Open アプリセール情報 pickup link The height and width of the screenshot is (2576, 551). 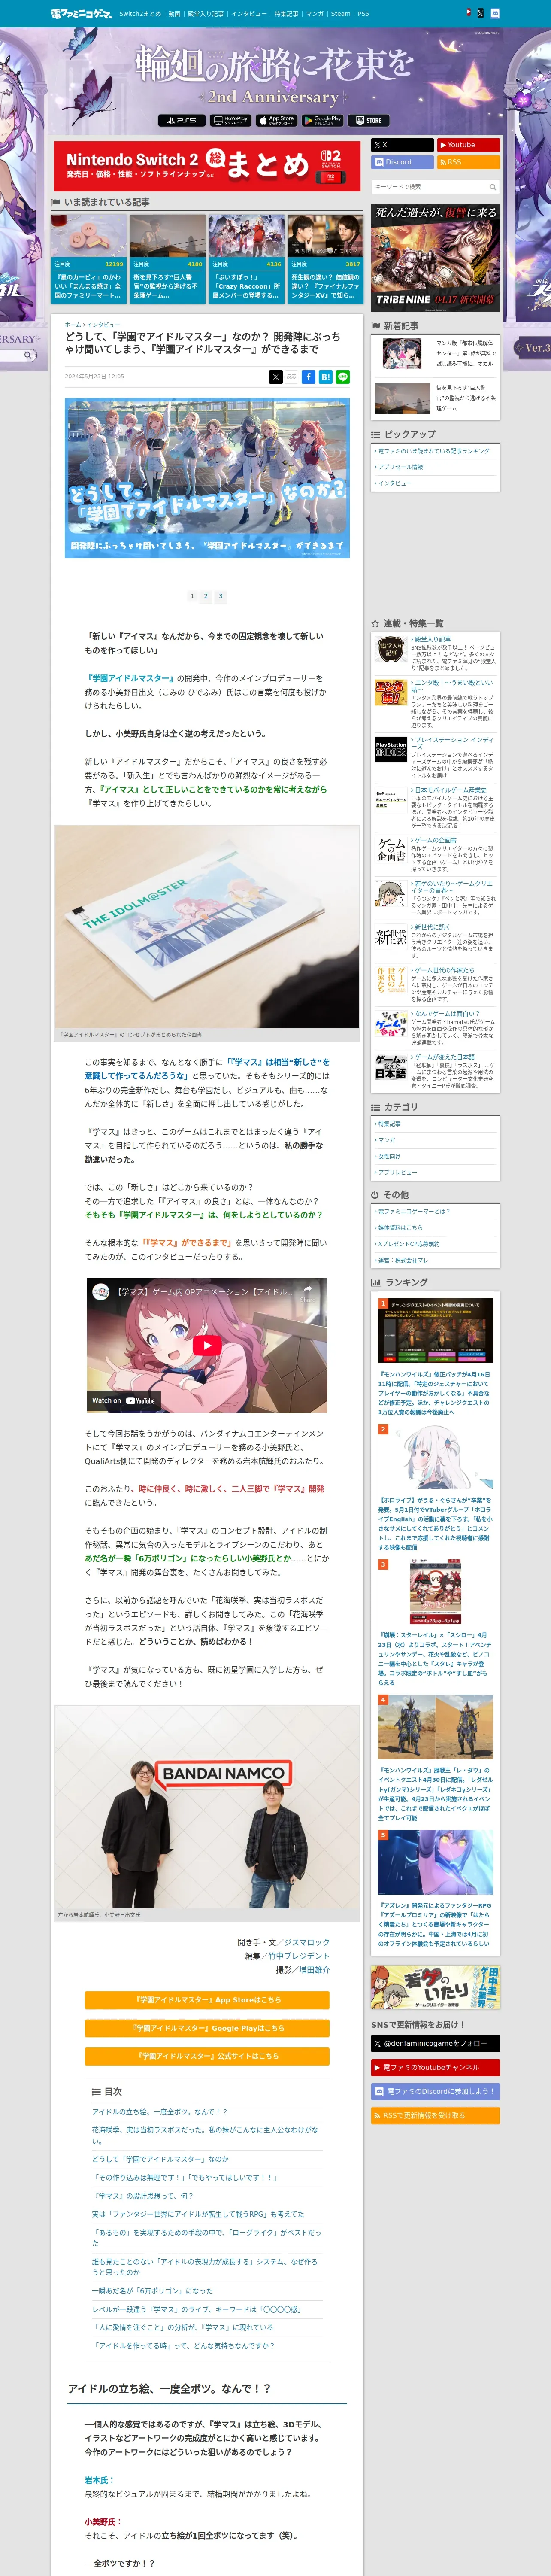pos(401,467)
